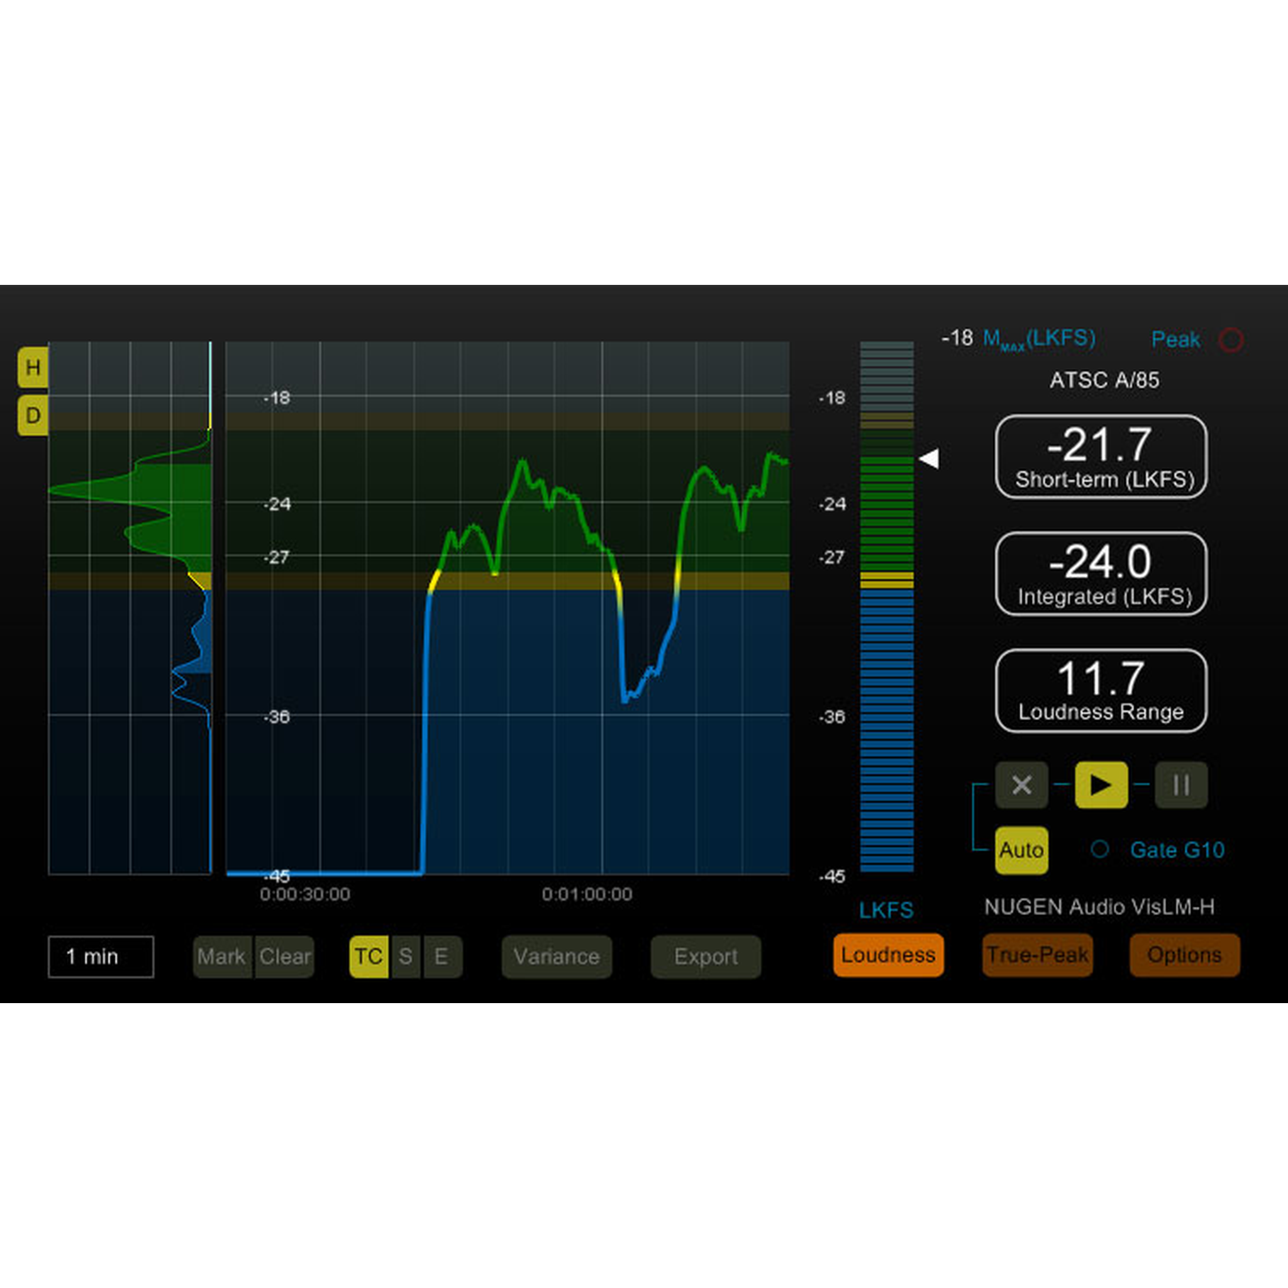Toggle the D distribution button
Image resolution: width=1288 pixels, height=1288 pixels.
point(33,415)
